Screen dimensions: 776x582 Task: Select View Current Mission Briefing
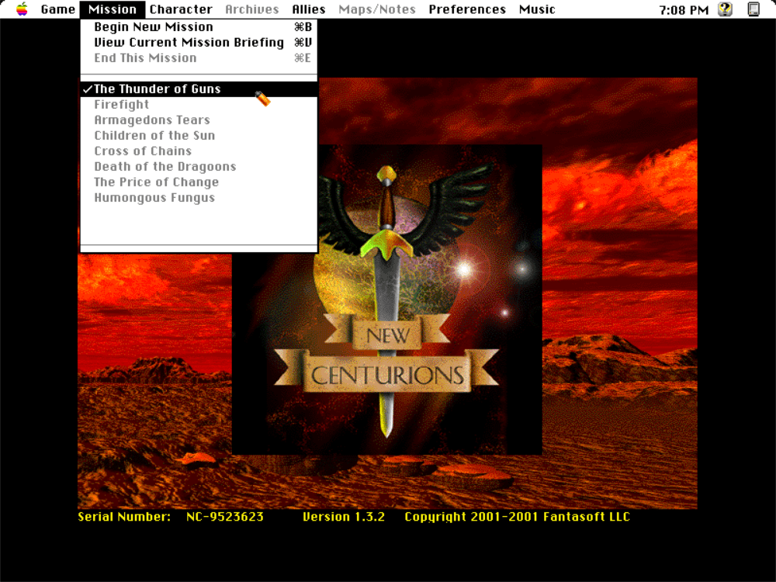(189, 43)
